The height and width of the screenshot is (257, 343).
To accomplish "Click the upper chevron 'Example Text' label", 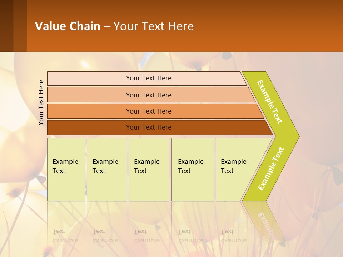I will [270, 102].
